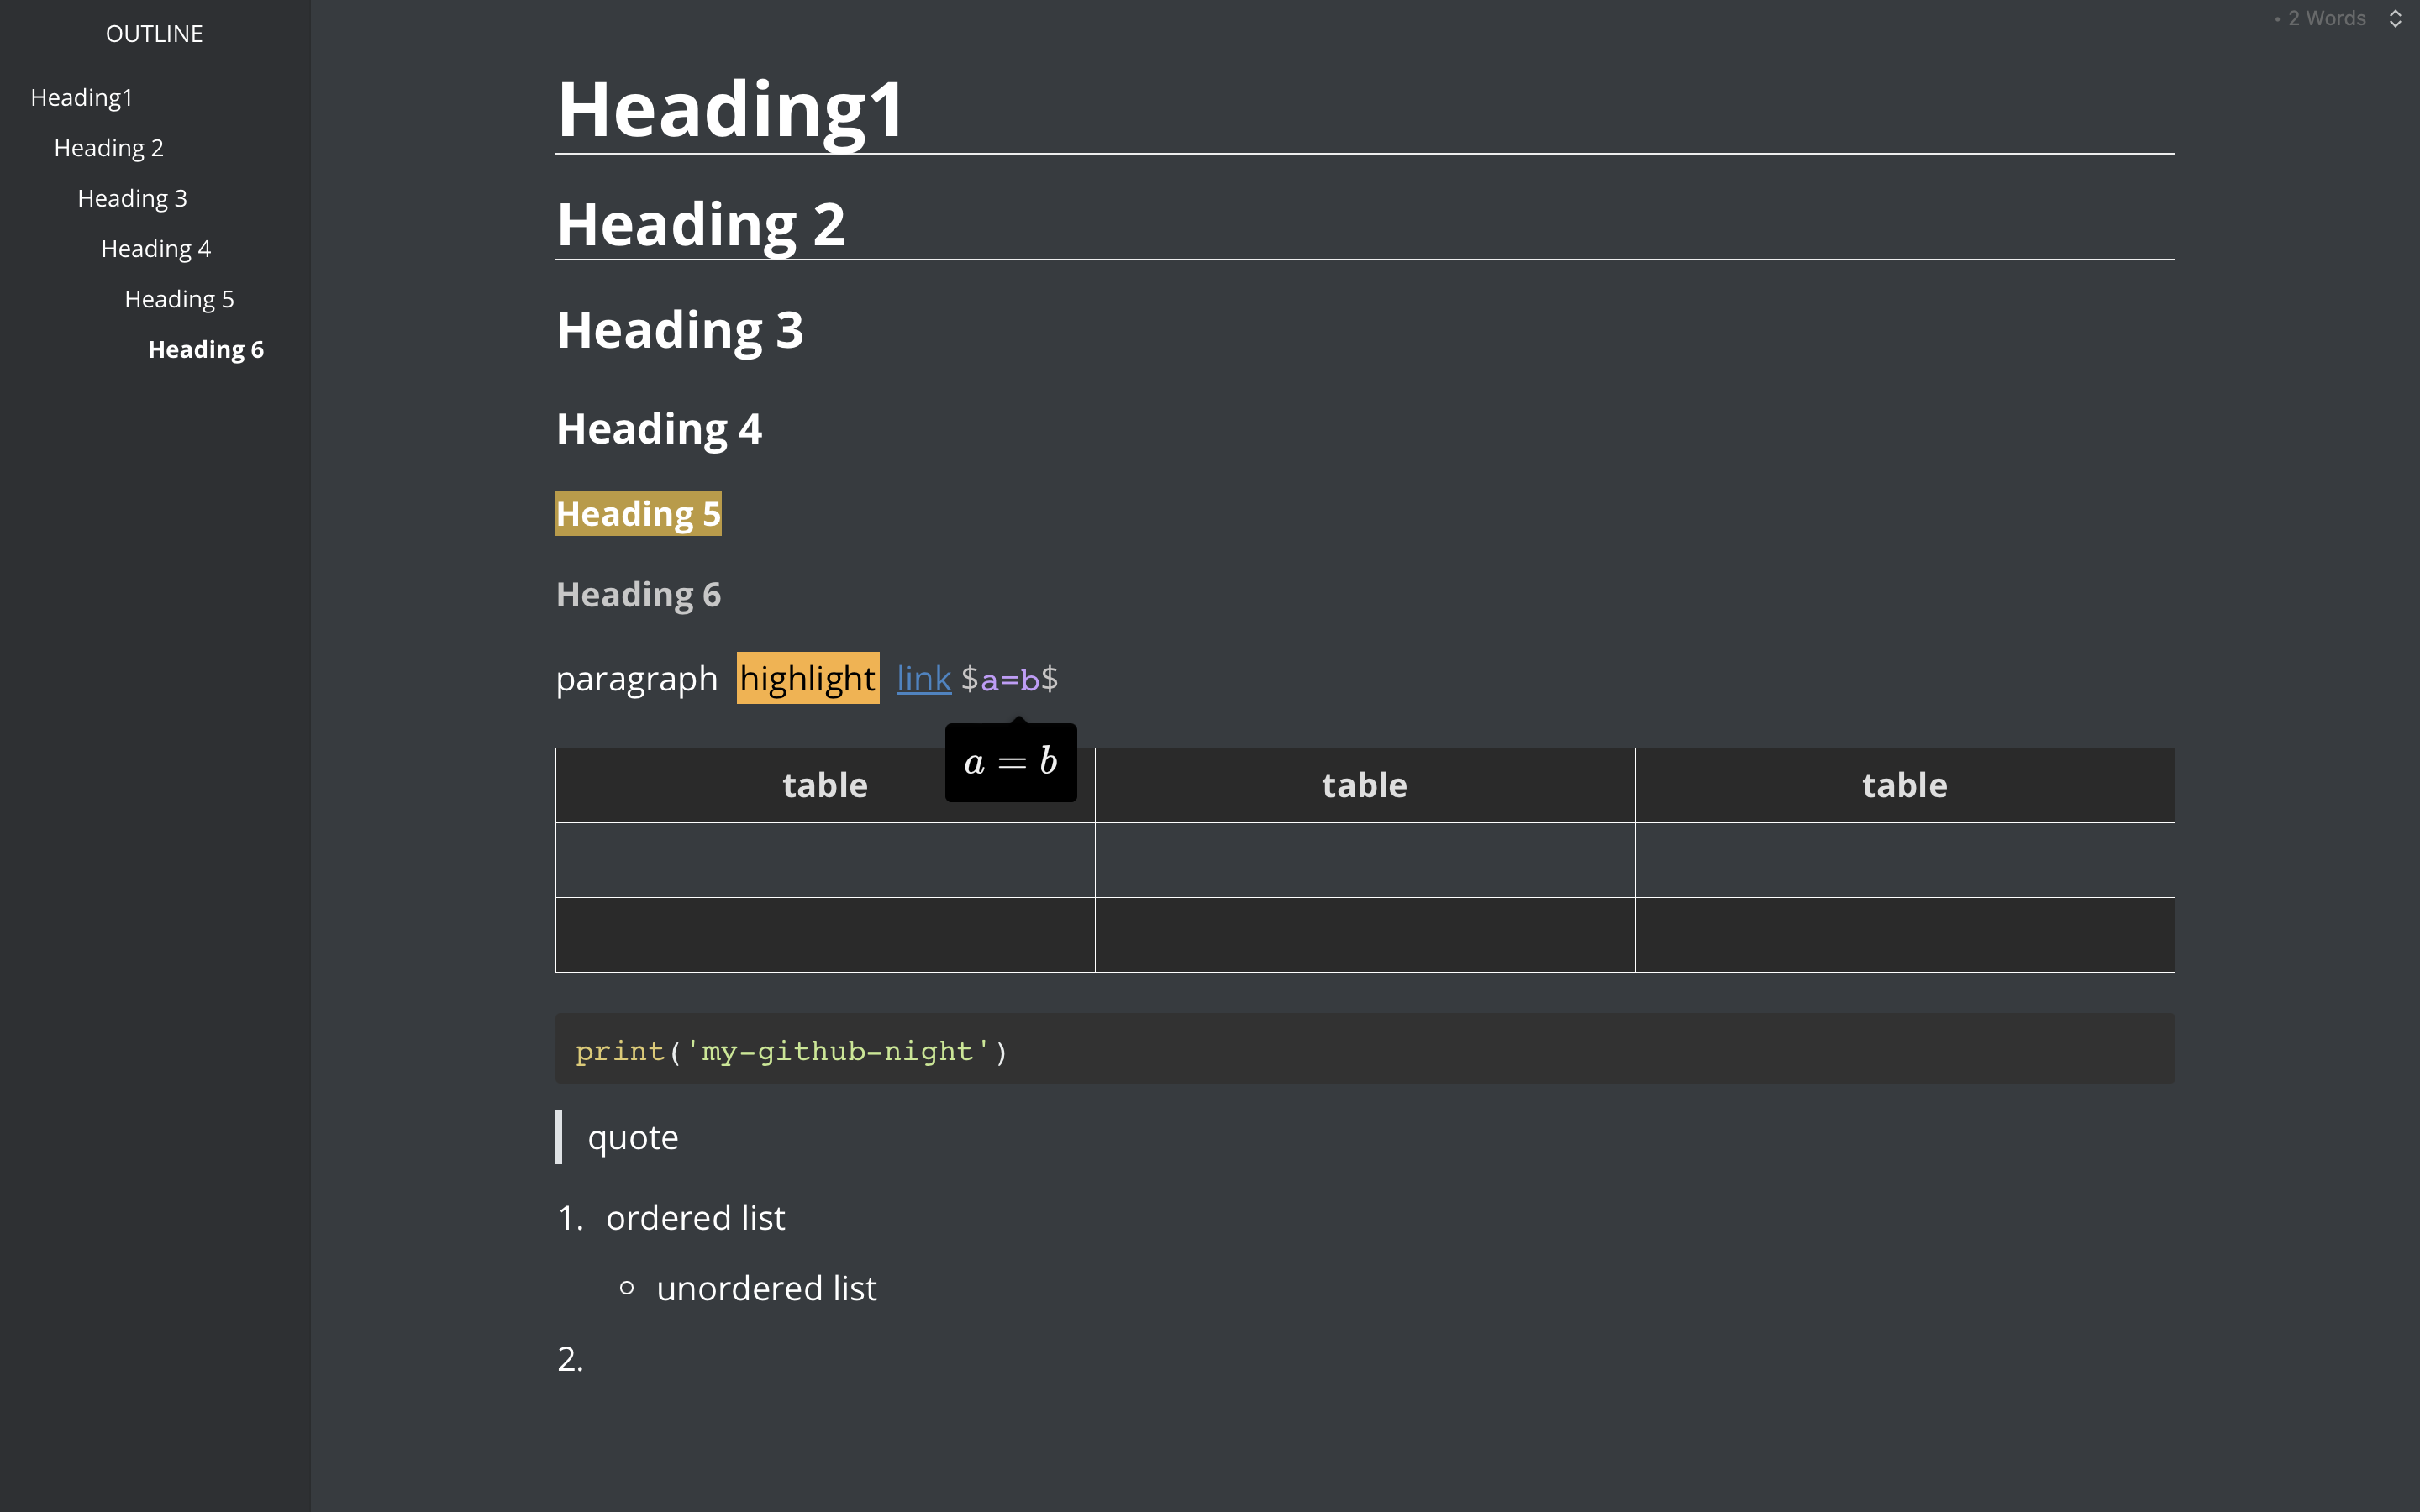This screenshot has height=1512, width=2420.
Task: Open the OUTLINE sidebar header
Action: [154, 34]
